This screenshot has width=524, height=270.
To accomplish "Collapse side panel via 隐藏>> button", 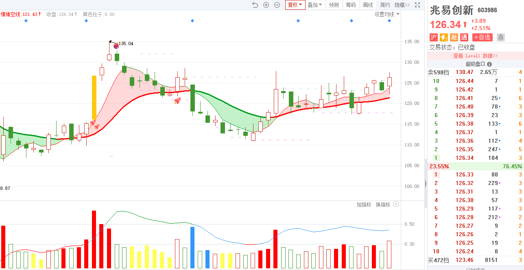I will (402, 5).
